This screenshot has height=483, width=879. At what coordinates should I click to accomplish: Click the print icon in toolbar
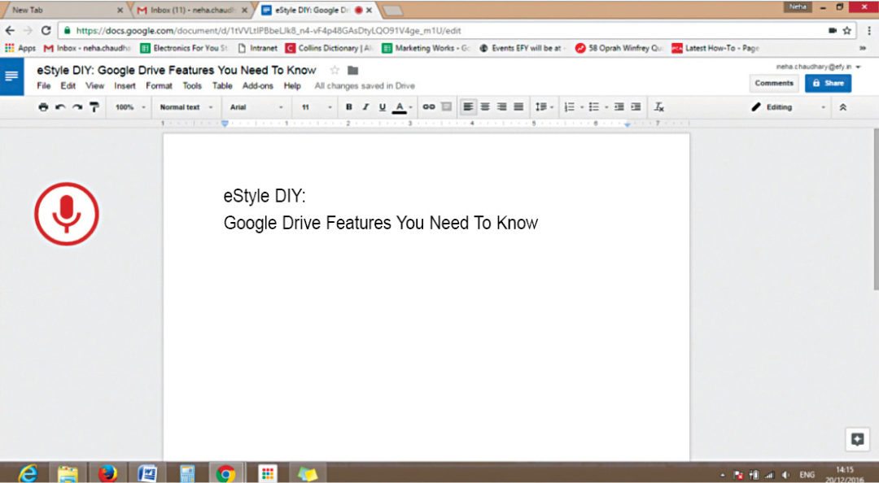point(43,107)
